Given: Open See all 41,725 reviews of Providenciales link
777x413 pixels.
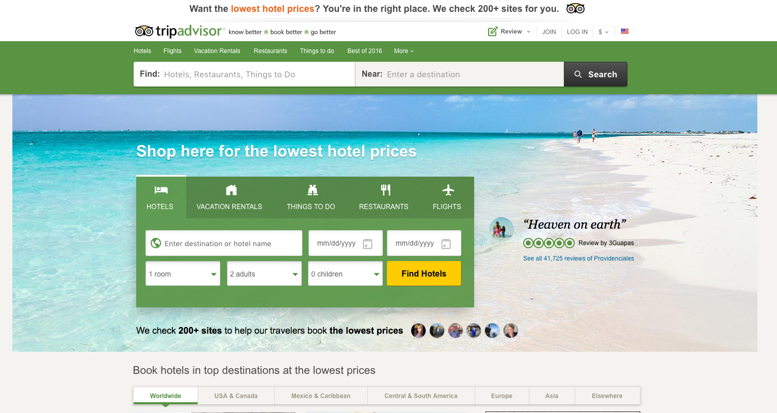Looking at the screenshot, I should coord(578,259).
